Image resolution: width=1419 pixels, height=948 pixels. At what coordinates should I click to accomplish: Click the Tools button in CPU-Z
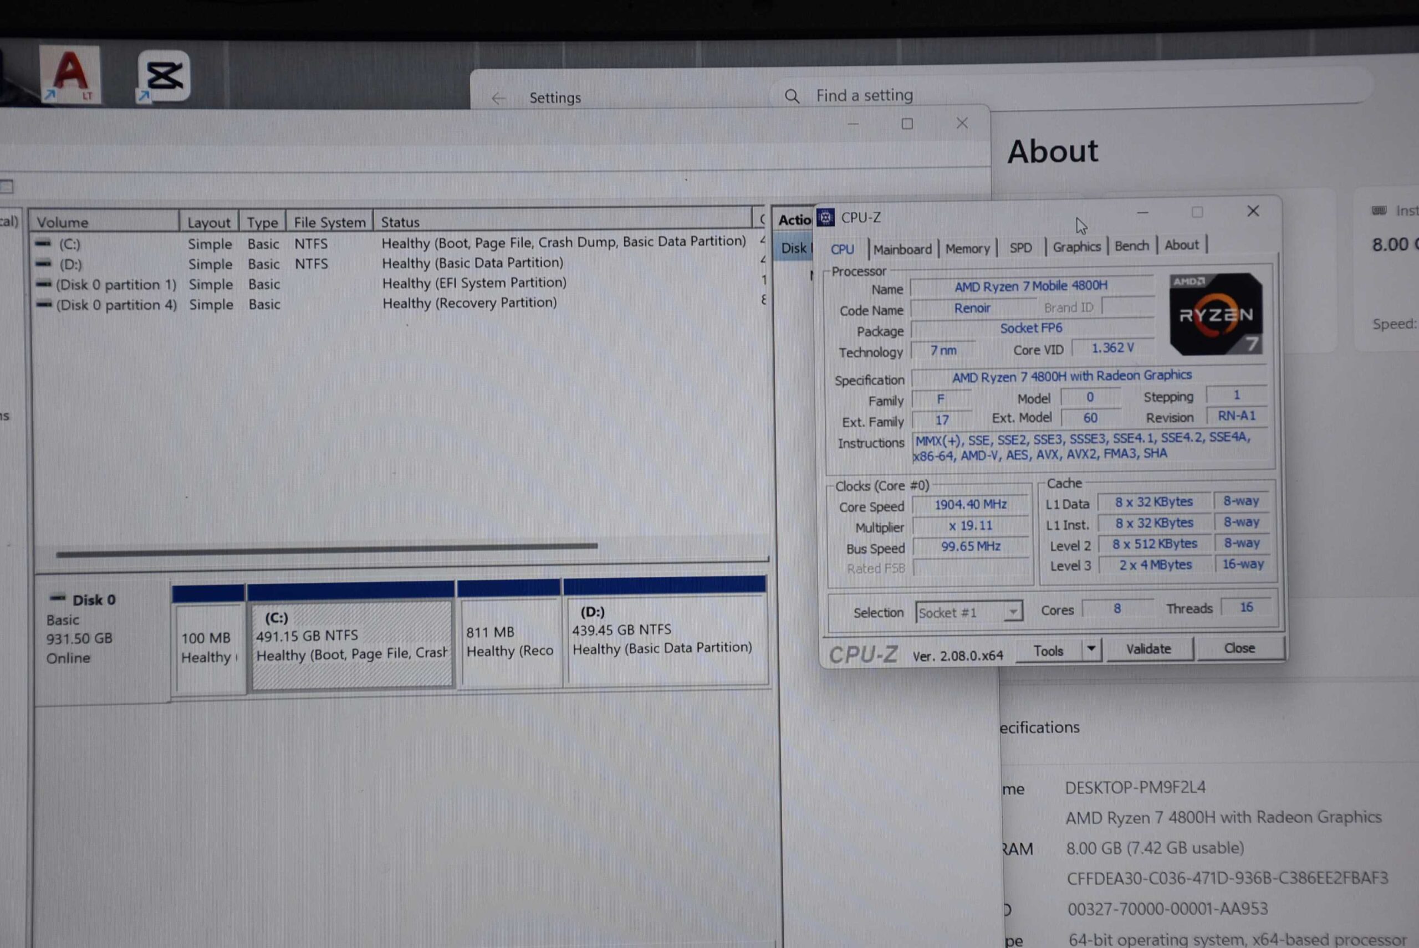point(1048,650)
